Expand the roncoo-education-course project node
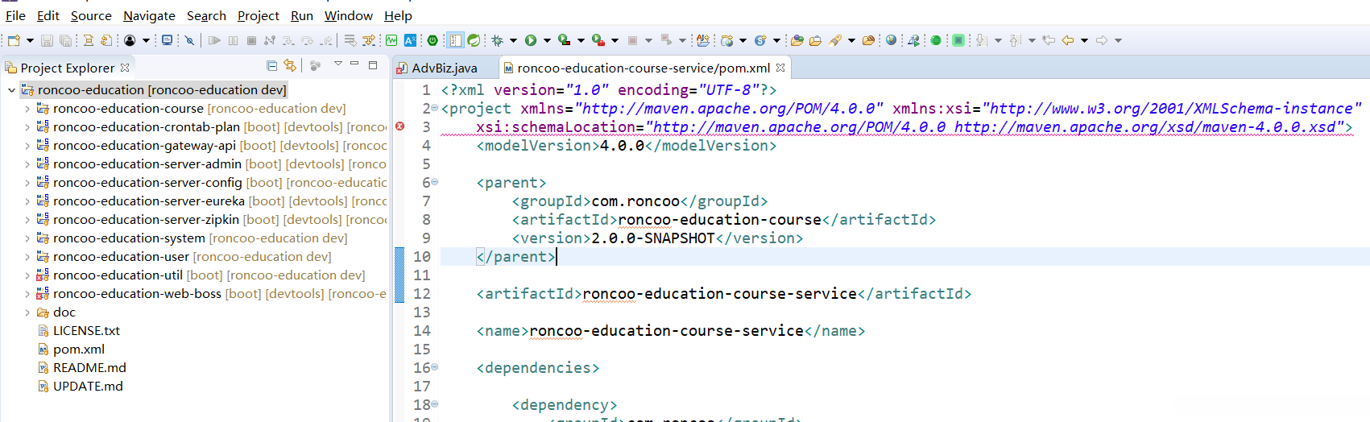Screen dimensions: 1370x422 (27, 109)
